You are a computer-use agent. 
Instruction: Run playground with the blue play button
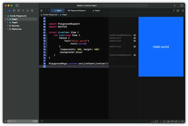pyautogui.click(x=44, y=66)
